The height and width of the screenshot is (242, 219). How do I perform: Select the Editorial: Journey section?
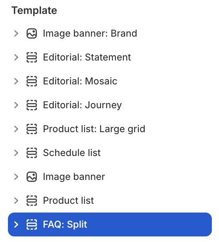tap(110, 105)
